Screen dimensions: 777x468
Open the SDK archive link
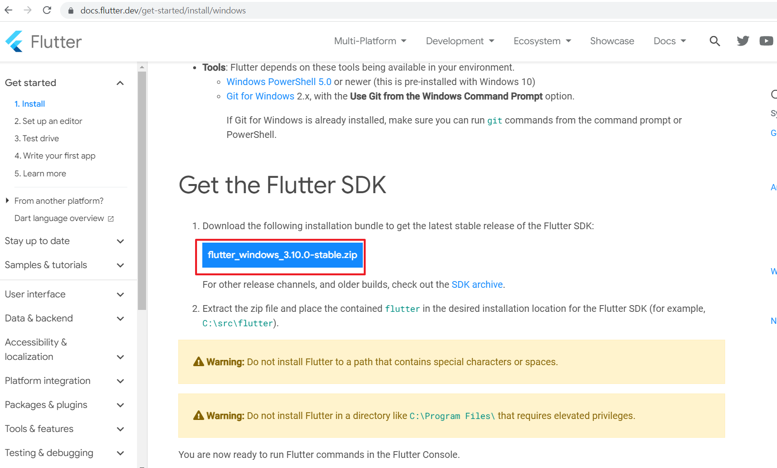point(477,284)
